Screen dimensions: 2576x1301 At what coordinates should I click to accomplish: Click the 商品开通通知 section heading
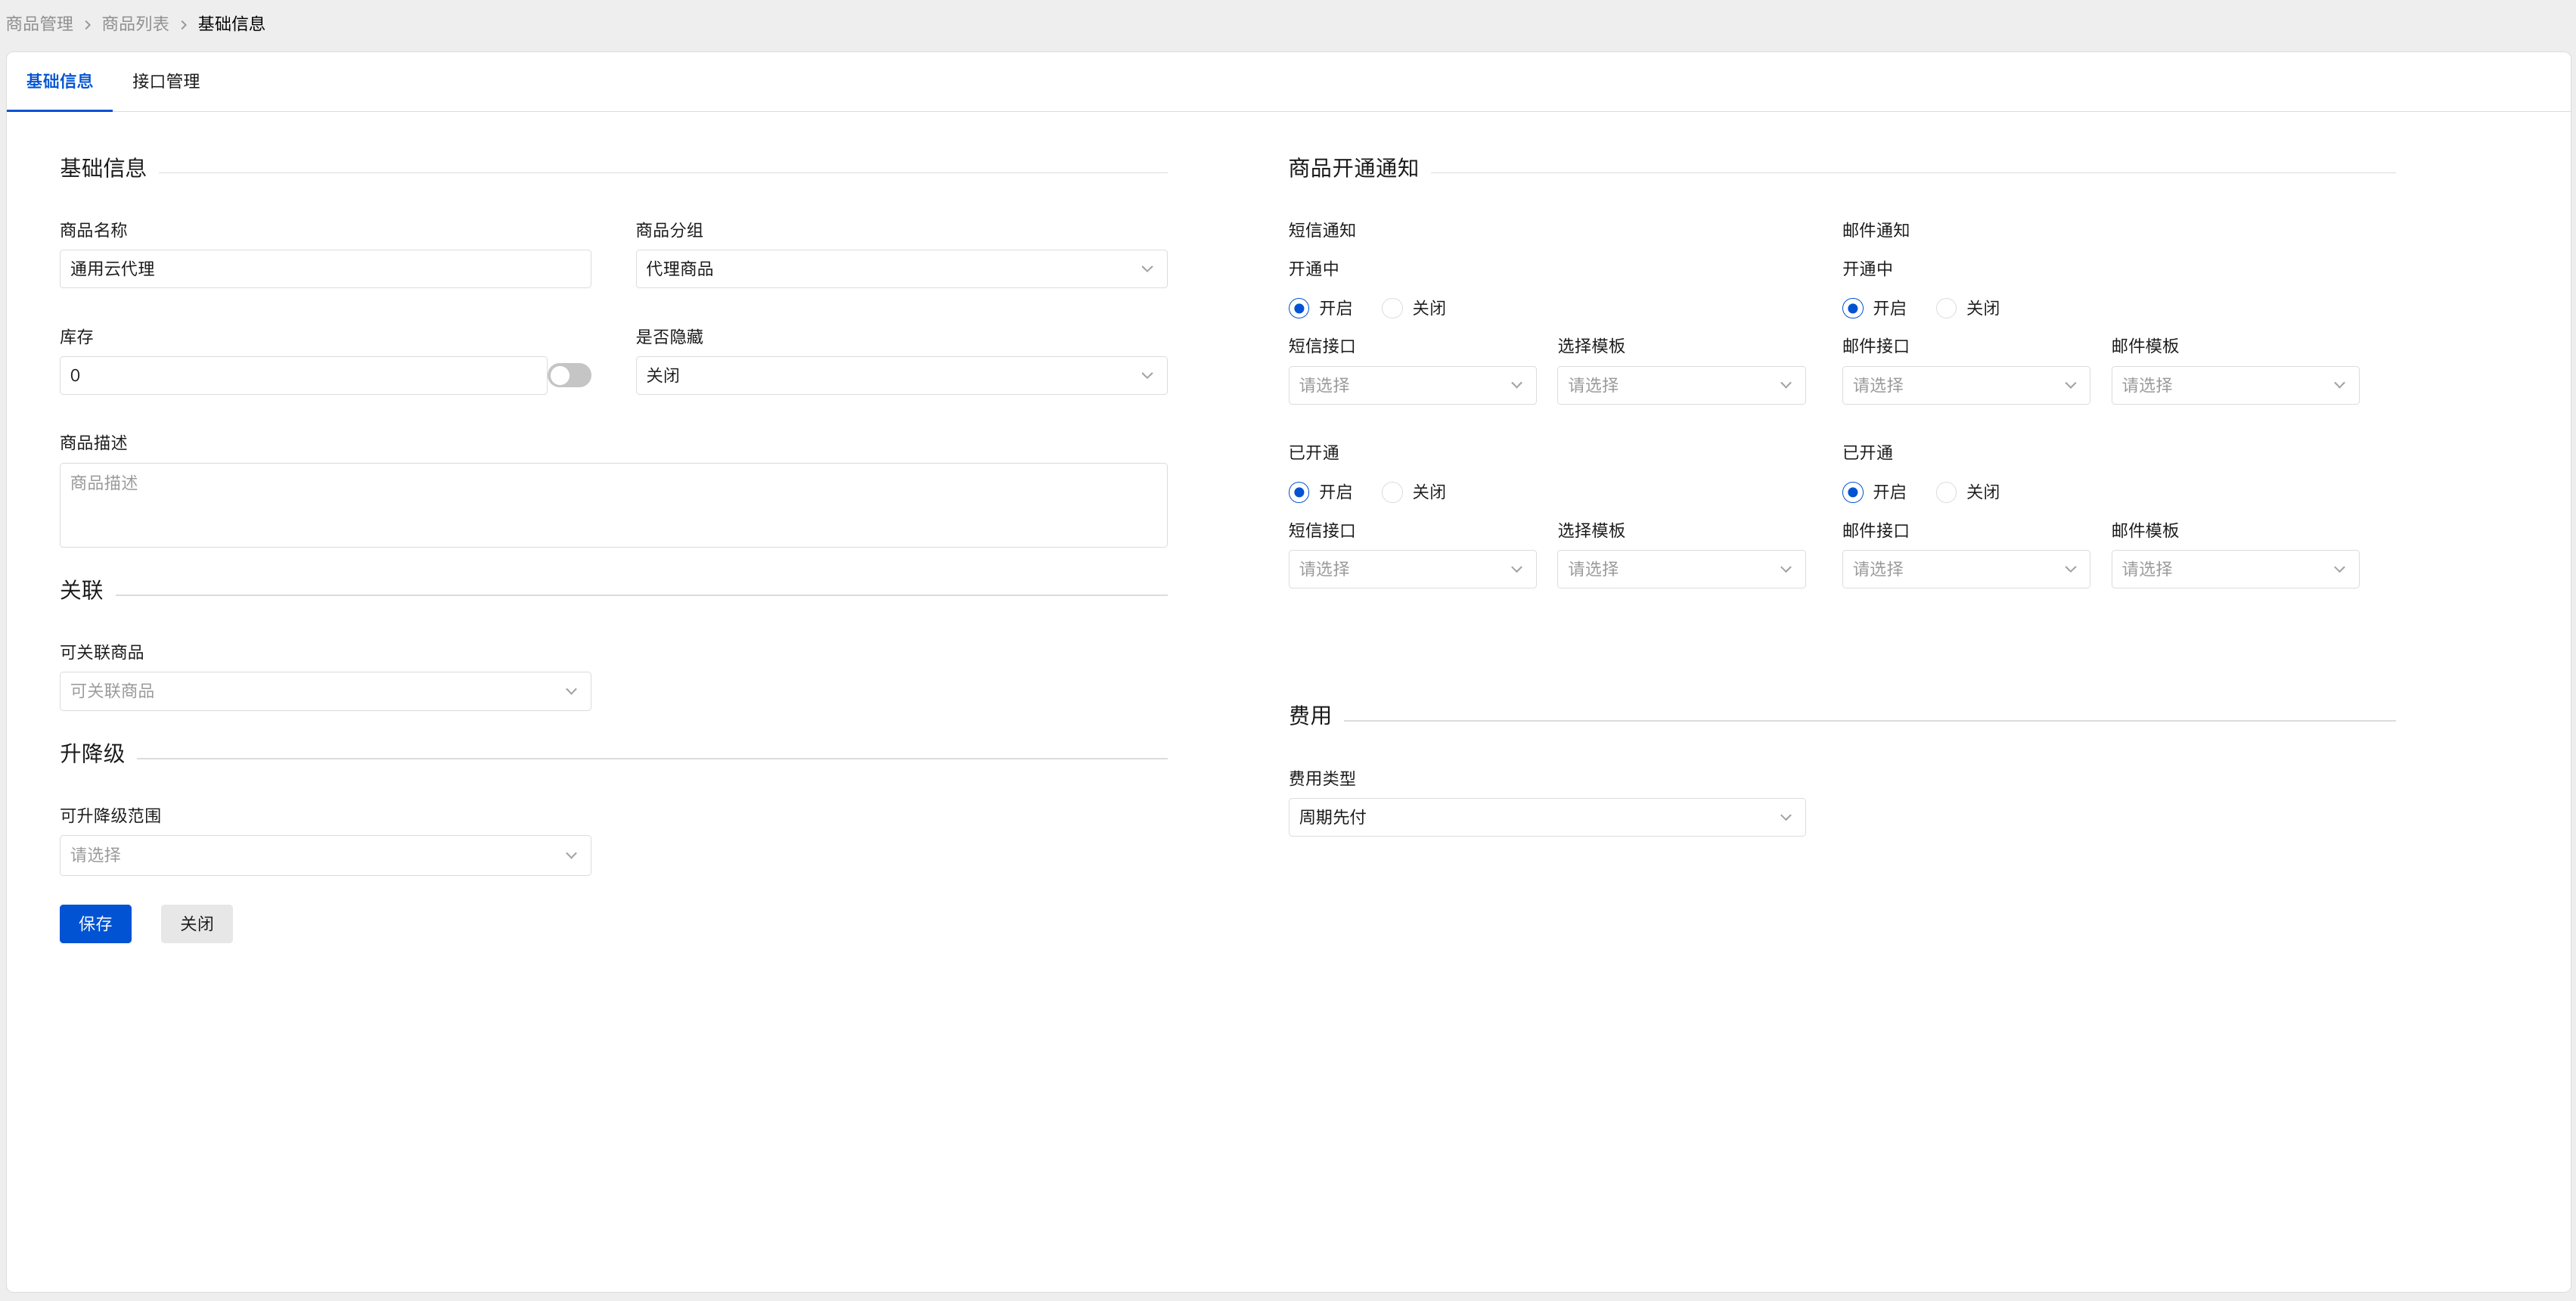pyautogui.click(x=1353, y=168)
